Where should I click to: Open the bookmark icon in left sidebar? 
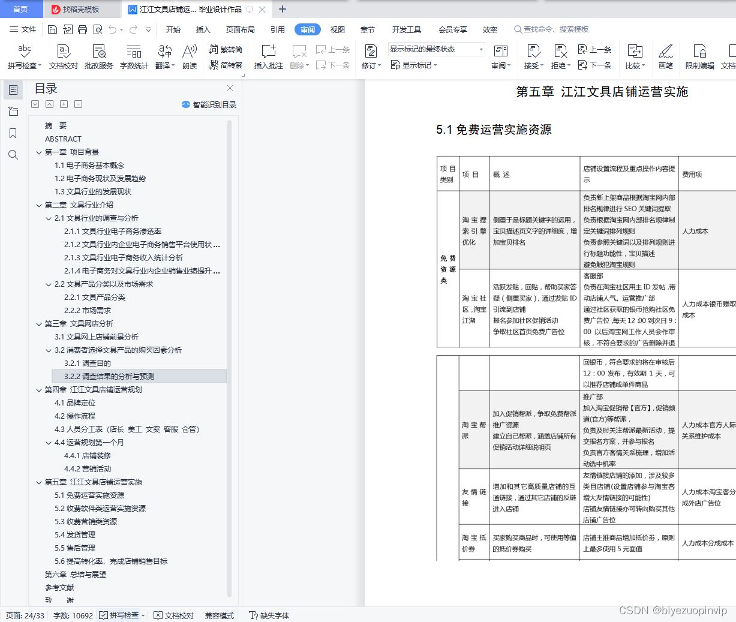pos(13,133)
